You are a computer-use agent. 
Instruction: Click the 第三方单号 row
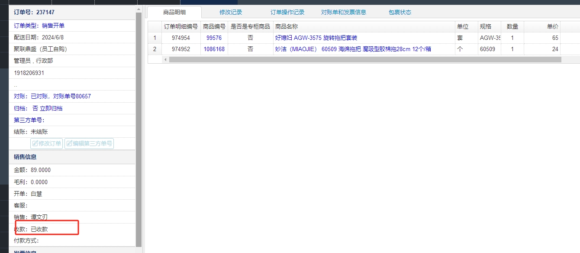pos(72,120)
